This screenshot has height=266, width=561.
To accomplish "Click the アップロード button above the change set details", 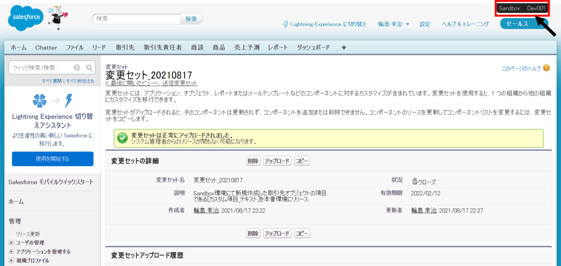I will 277,161.
